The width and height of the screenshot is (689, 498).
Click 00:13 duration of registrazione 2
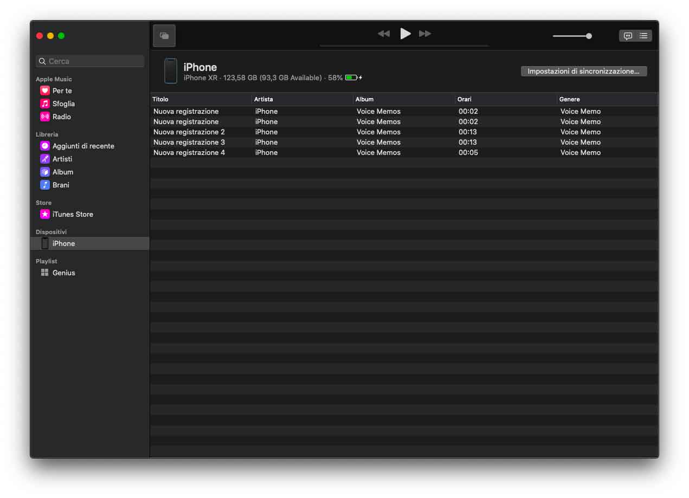coord(468,132)
